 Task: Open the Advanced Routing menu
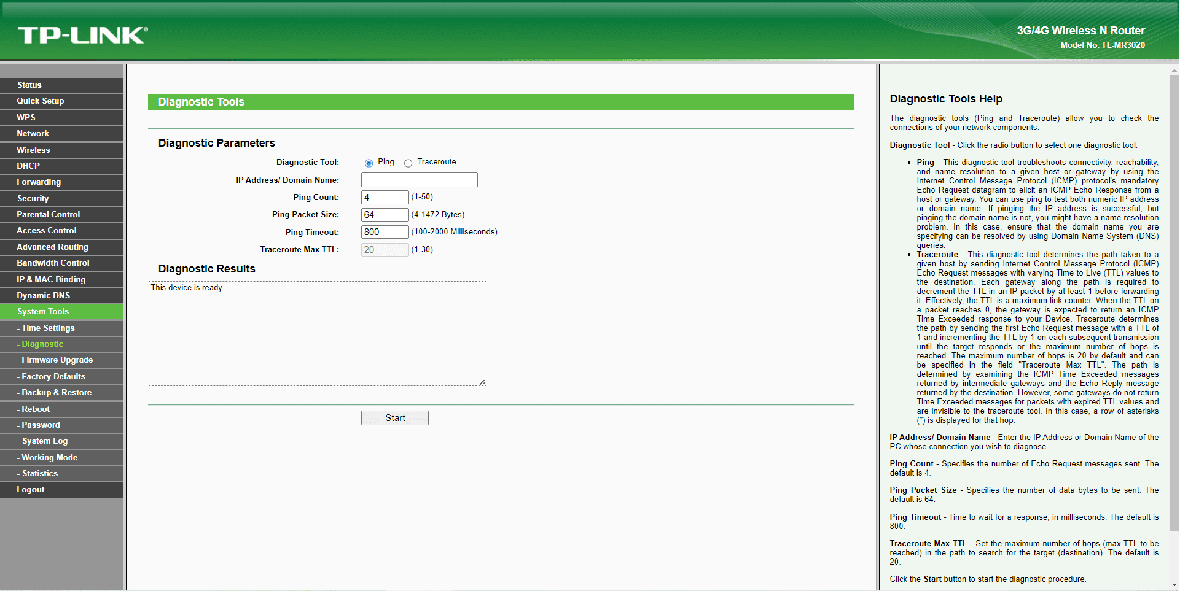coord(61,247)
